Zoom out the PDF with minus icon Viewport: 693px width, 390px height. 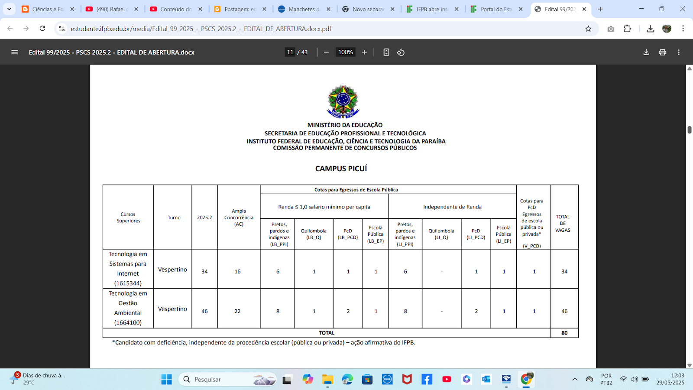tap(327, 52)
